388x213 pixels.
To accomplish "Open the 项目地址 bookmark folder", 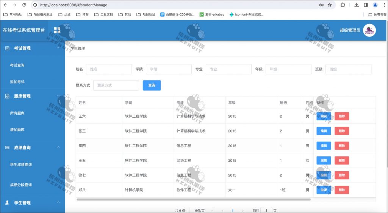I will click(146, 14).
